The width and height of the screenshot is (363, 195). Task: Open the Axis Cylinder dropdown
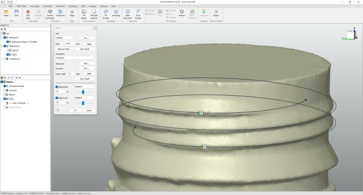(x=65, y=38)
